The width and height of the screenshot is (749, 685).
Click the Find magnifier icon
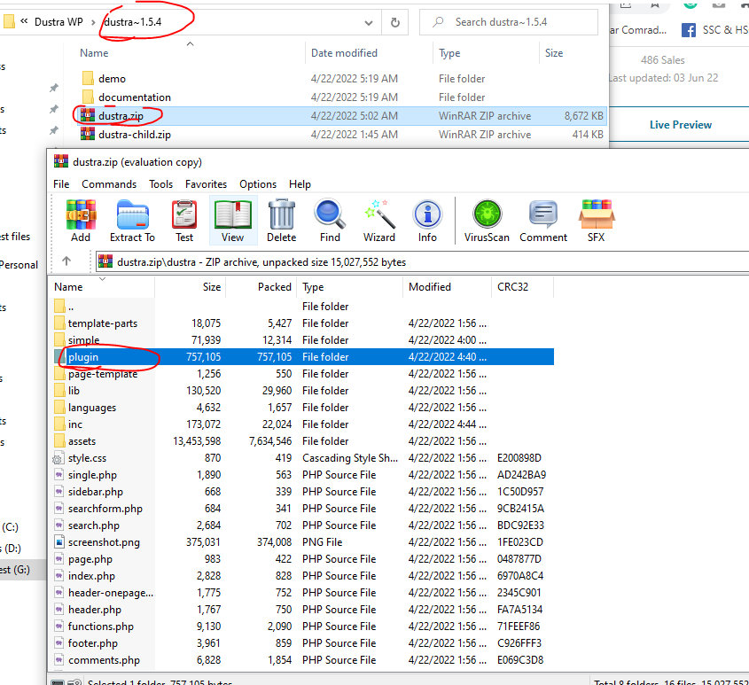[x=330, y=221]
